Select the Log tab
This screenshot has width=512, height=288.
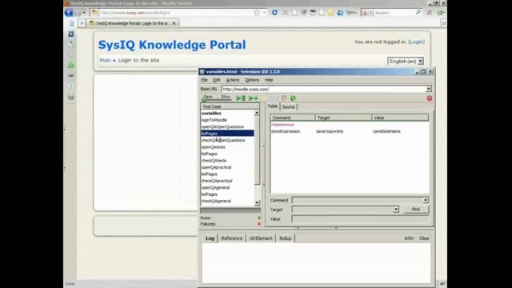[210, 238]
